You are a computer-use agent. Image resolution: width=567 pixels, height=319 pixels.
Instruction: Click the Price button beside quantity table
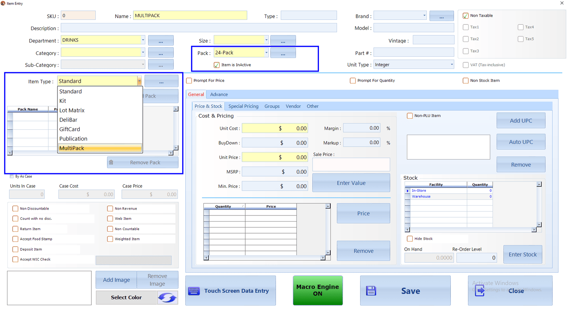364,213
